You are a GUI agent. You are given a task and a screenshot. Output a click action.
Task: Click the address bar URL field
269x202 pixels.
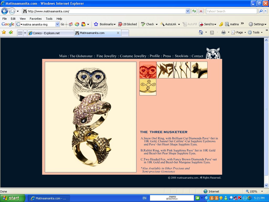tap(104, 11)
